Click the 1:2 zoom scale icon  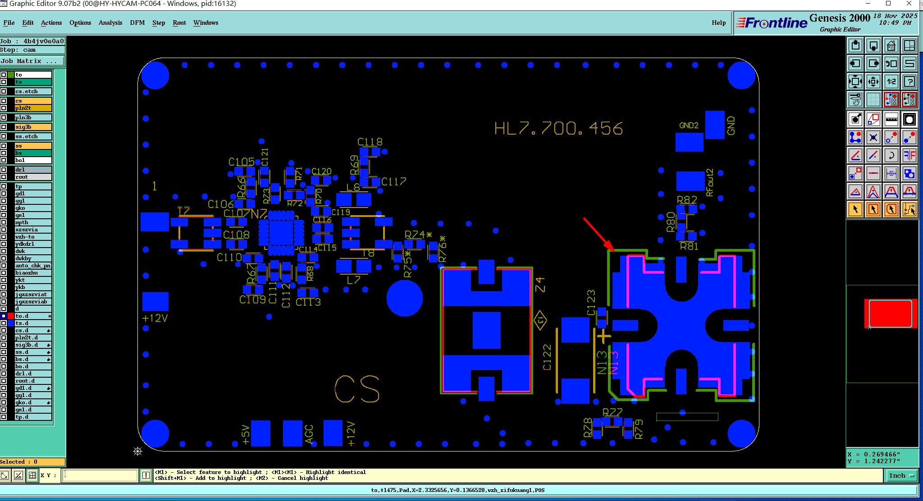[x=891, y=81]
